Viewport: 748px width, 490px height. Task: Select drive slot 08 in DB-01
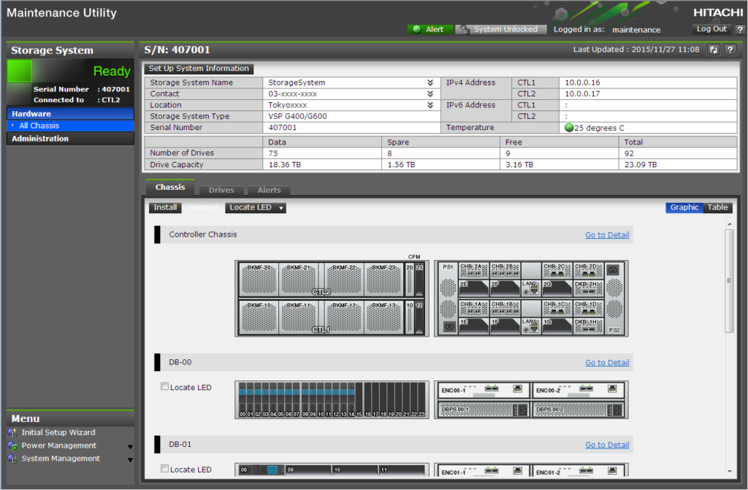(x=261, y=470)
